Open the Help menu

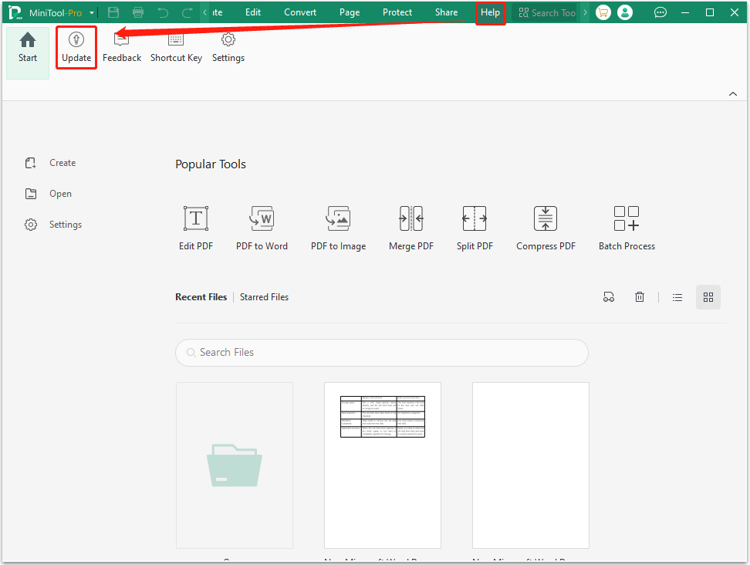(490, 12)
